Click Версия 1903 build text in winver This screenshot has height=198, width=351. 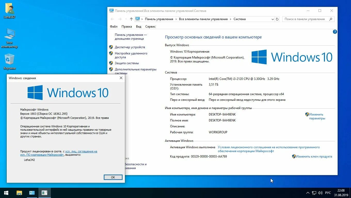[x=44, y=114]
